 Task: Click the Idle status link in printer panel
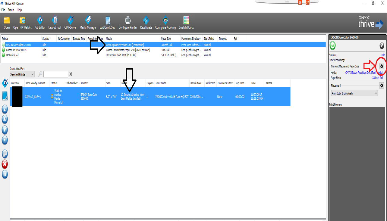point(383,55)
